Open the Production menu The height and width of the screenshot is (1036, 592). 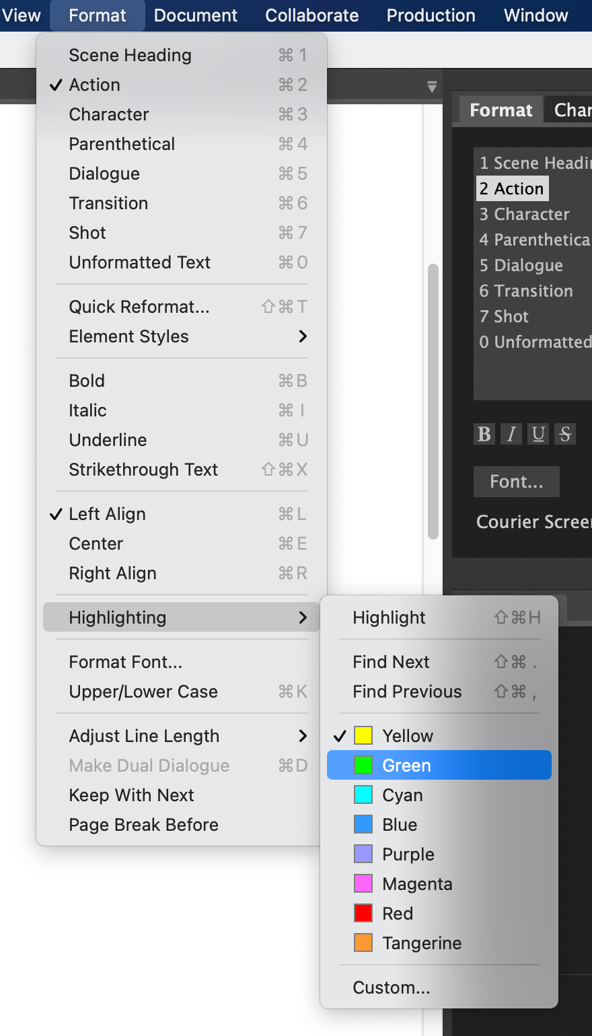click(431, 15)
